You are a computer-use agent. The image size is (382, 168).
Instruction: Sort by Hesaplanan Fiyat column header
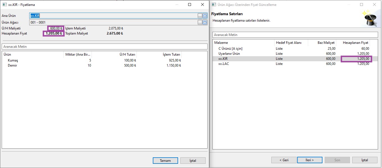355,43
